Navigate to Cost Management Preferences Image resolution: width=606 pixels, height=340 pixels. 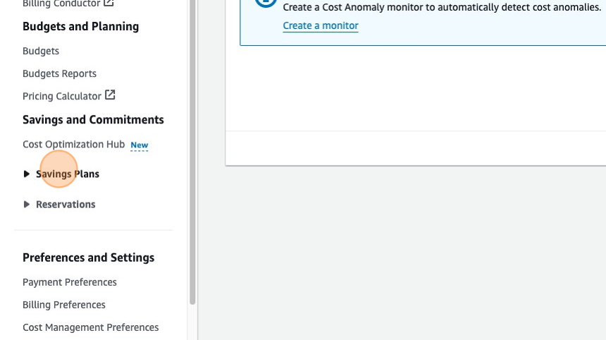(90, 327)
